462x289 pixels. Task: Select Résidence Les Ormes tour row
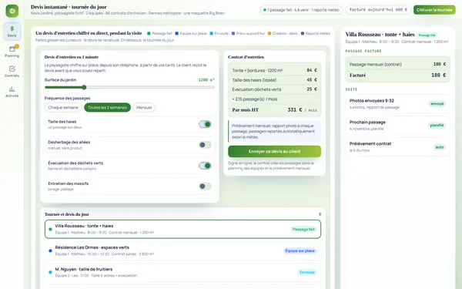(x=182, y=250)
